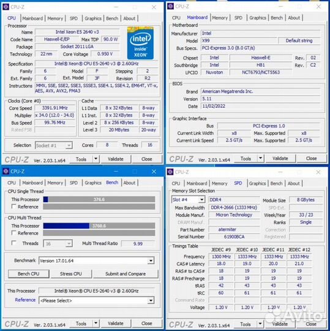330x331 pixels.
Task: Close the Bench window with the X button
Action: (x=154, y=172)
